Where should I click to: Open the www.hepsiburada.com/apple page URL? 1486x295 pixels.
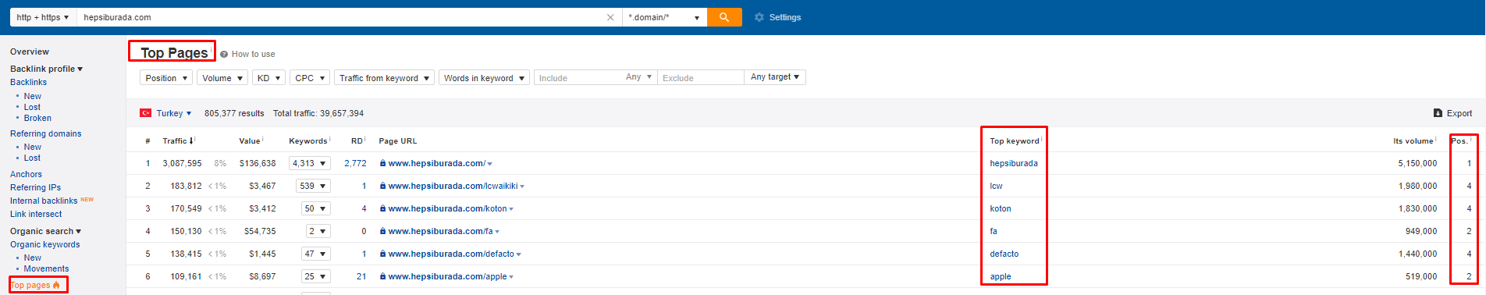(x=447, y=276)
